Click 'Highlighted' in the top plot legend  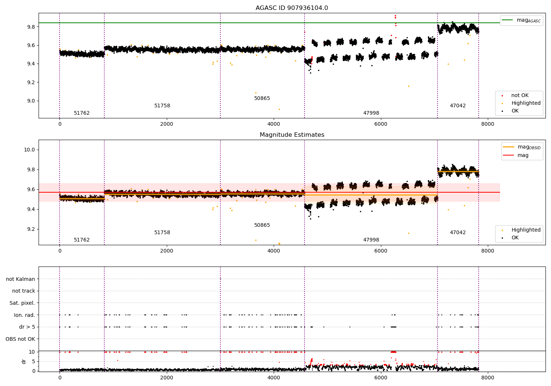[526, 103]
